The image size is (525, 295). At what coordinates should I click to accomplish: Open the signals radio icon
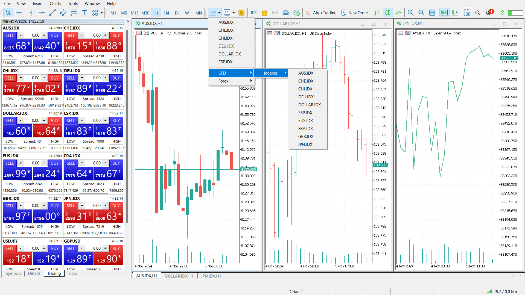point(275,13)
